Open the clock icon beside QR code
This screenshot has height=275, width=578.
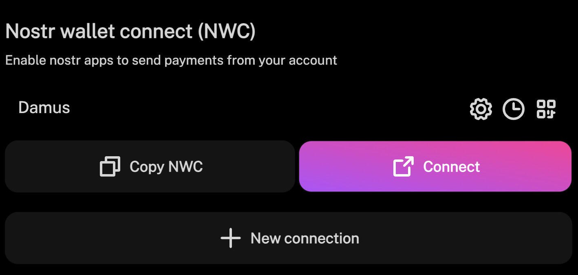(x=513, y=109)
